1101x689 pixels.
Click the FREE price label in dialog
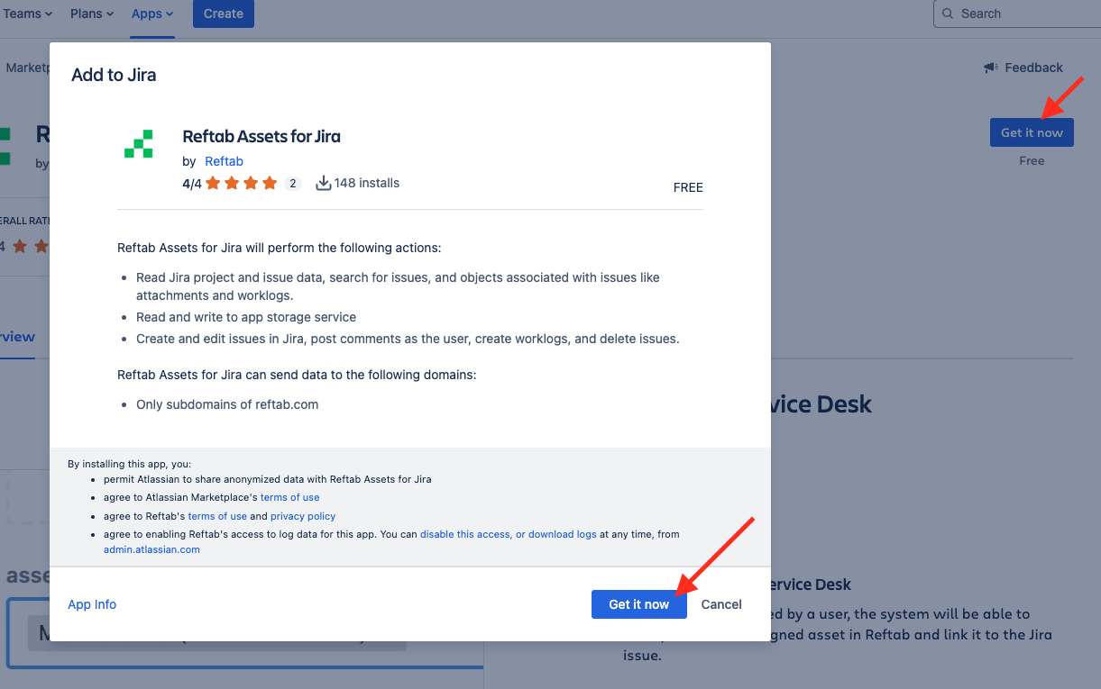688,187
